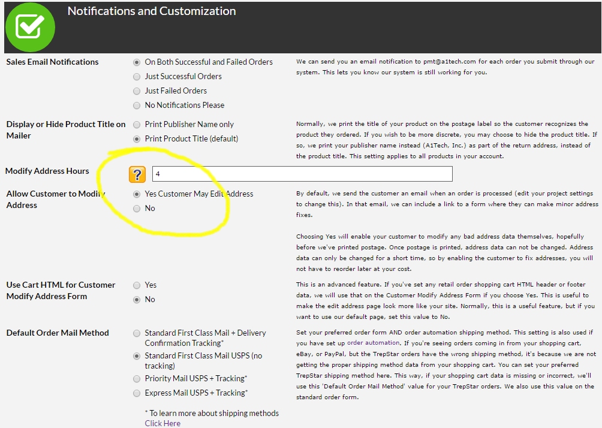Choose Priority Mail USPS + Tracking
Screen dimensions: 602x428
tap(137, 379)
